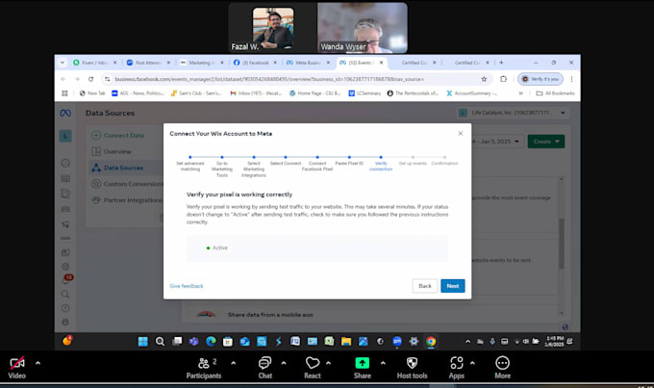Open the AOL News bookmark
Viewport: 654px width, 388px height.
138,93
